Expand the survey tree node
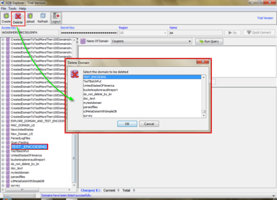Viewport: 277px width, 200px height. coord(3,185)
